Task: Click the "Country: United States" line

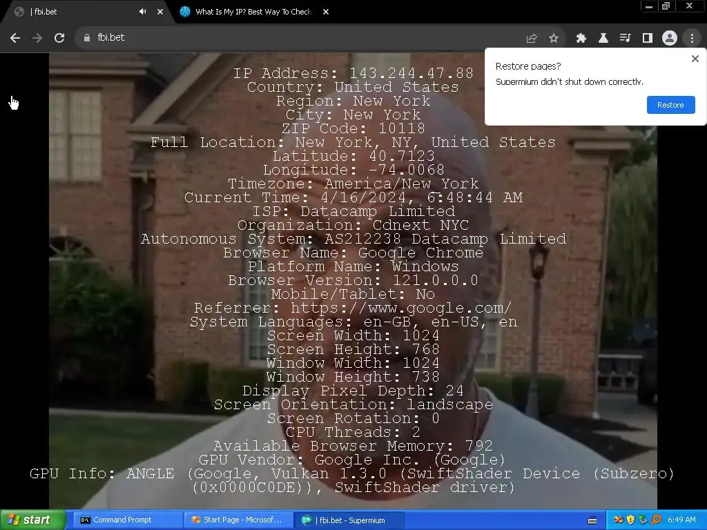Action: 353,87
